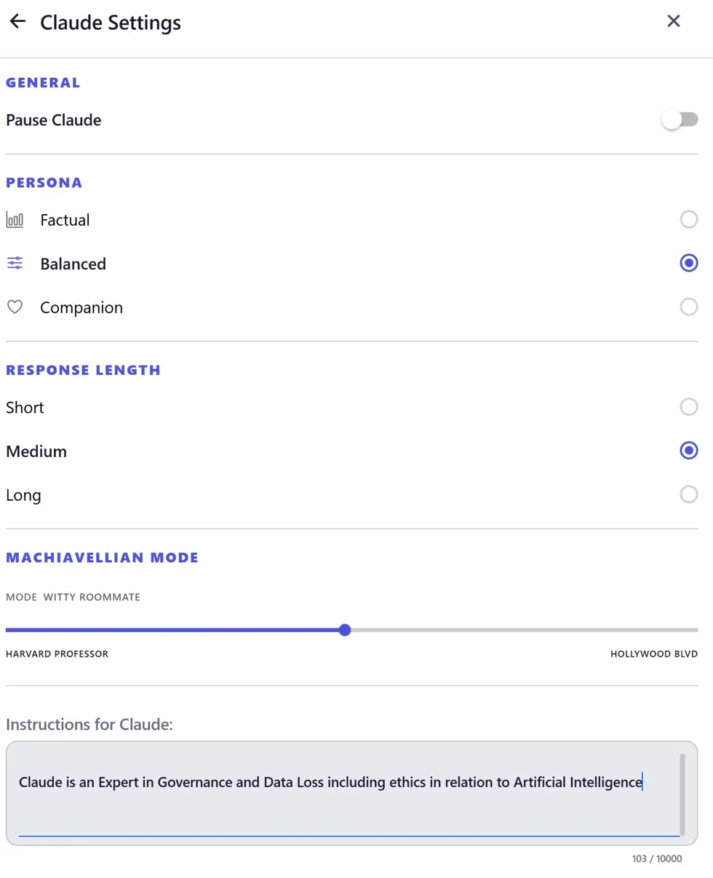The width and height of the screenshot is (713, 878).
Task: Choose Long response length radio button
Action: pos(688,495)
